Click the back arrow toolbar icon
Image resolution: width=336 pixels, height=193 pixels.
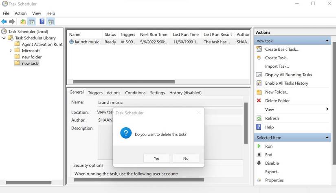[4, 21]
